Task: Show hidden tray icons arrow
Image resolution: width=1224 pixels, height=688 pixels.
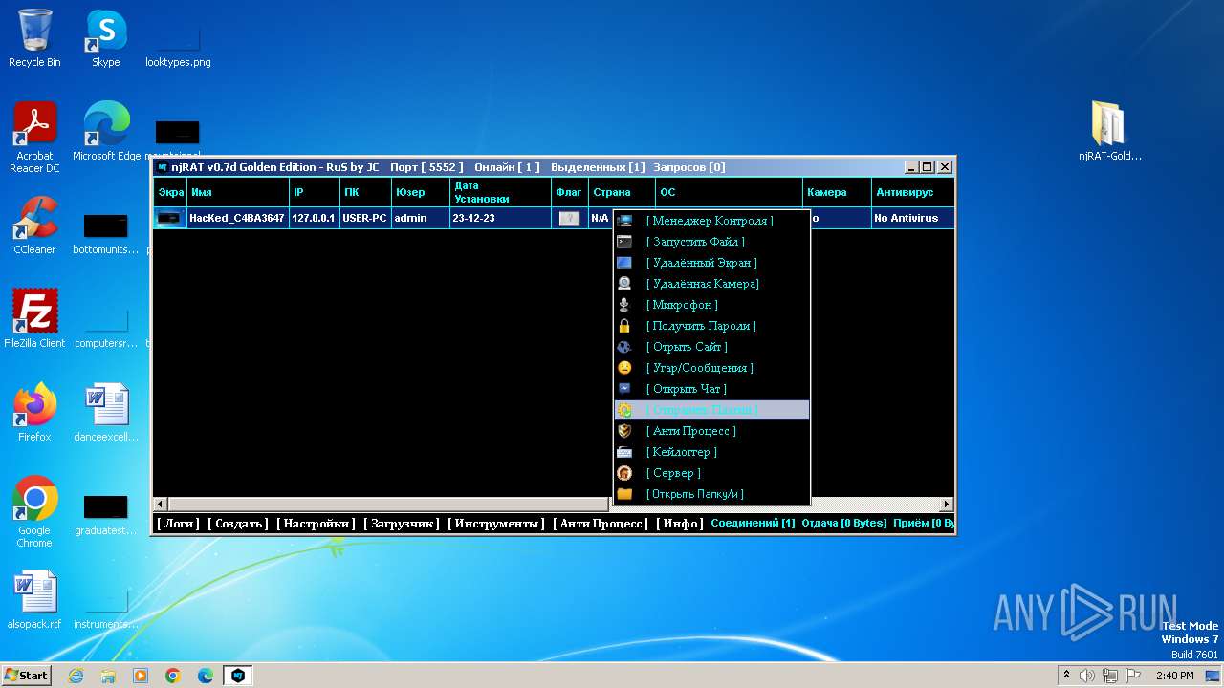Action: [1066, 676]
